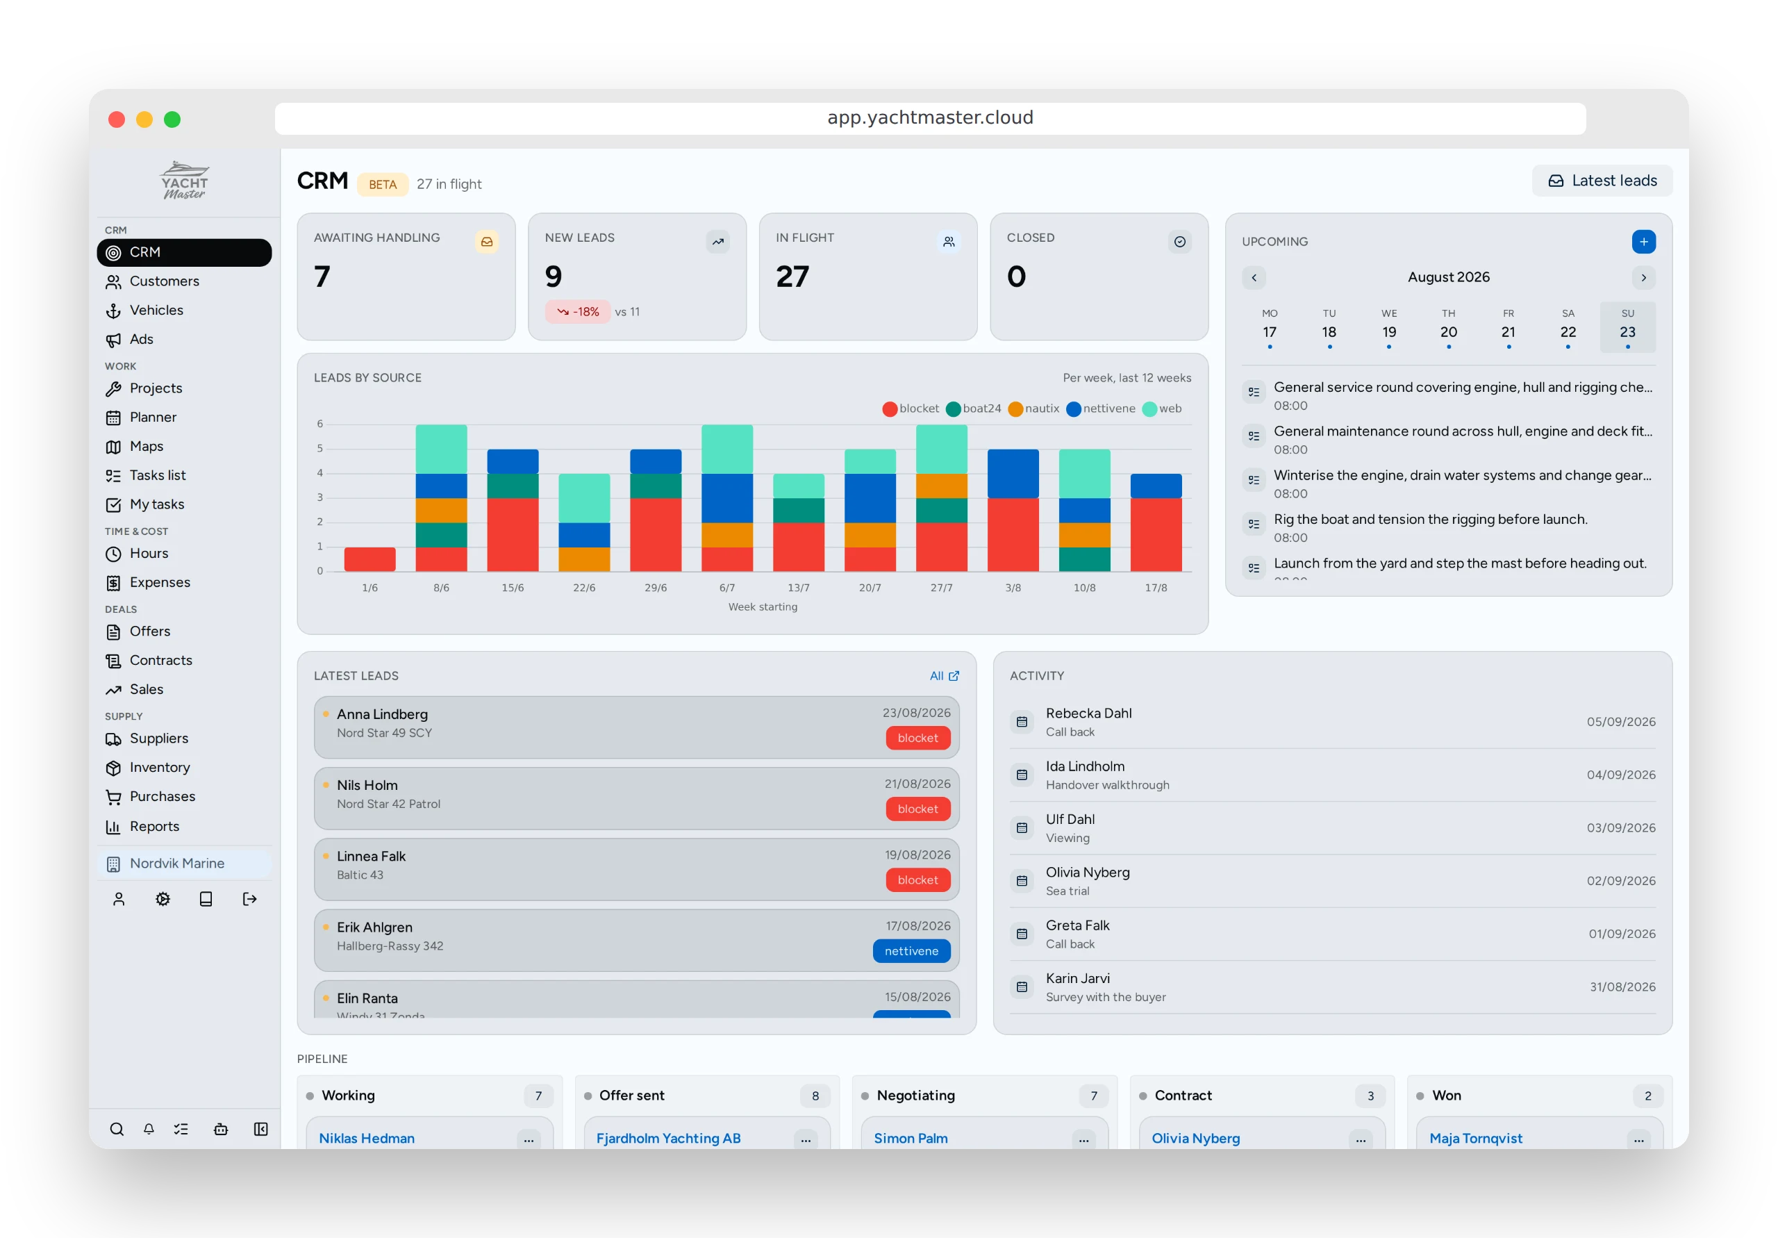The width and height of the screenshot is (1778, 1238).
Task: Select Wednesday 19 in calendar
Action: (1388, 328)
